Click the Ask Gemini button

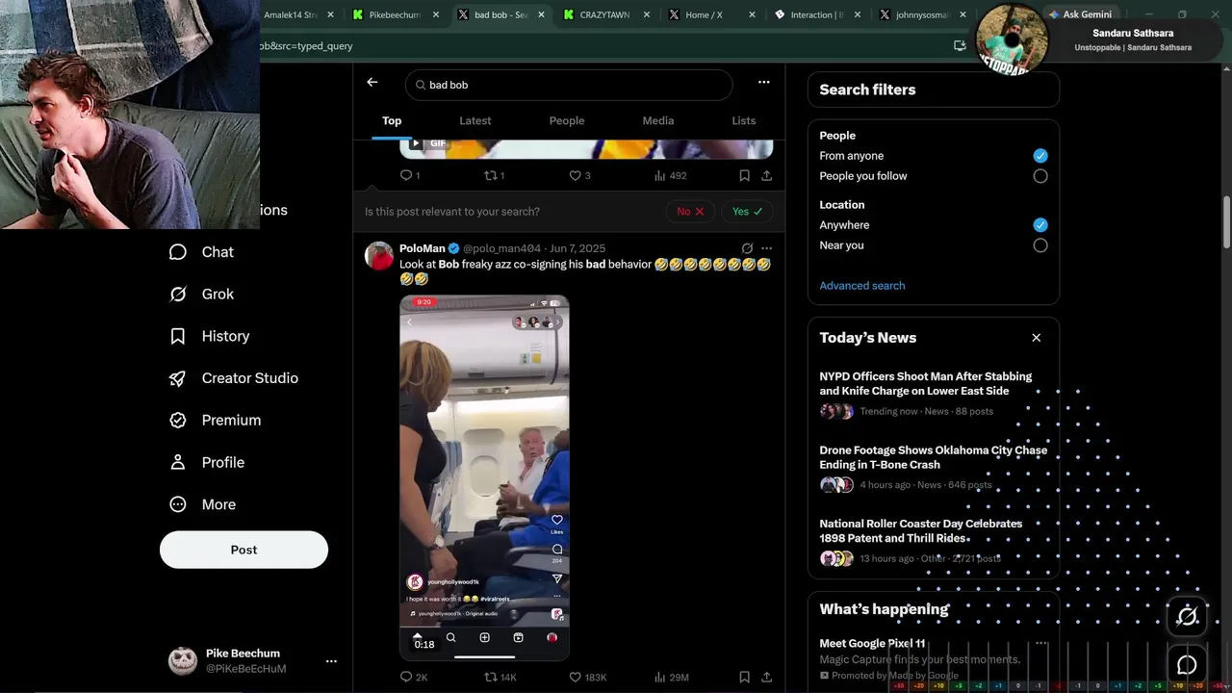(x=1080, y=14)
